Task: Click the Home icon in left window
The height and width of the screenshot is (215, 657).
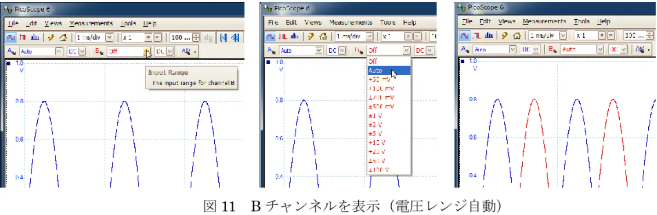Action: tap(63, 38)
